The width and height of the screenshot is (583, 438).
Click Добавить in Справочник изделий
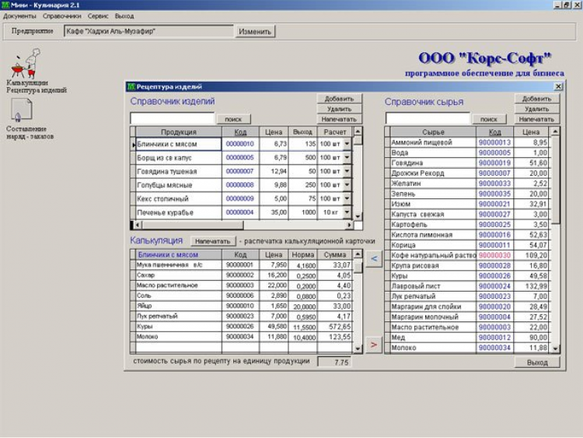tap(339, 99)
